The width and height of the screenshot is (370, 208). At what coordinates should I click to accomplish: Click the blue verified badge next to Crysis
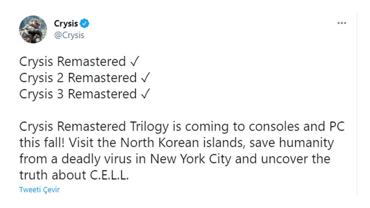pyautogui.click(x=84, y=23)
